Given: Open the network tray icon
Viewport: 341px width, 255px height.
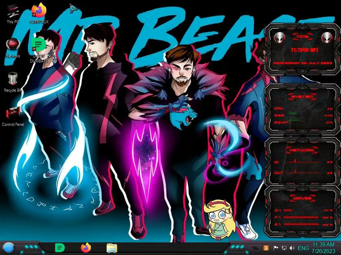Looking at the screenshot, I should click(284, 248).
